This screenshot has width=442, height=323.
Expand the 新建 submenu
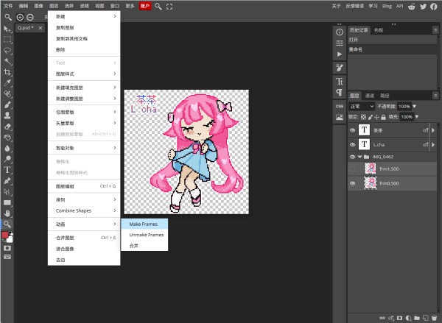coord(84,17)
